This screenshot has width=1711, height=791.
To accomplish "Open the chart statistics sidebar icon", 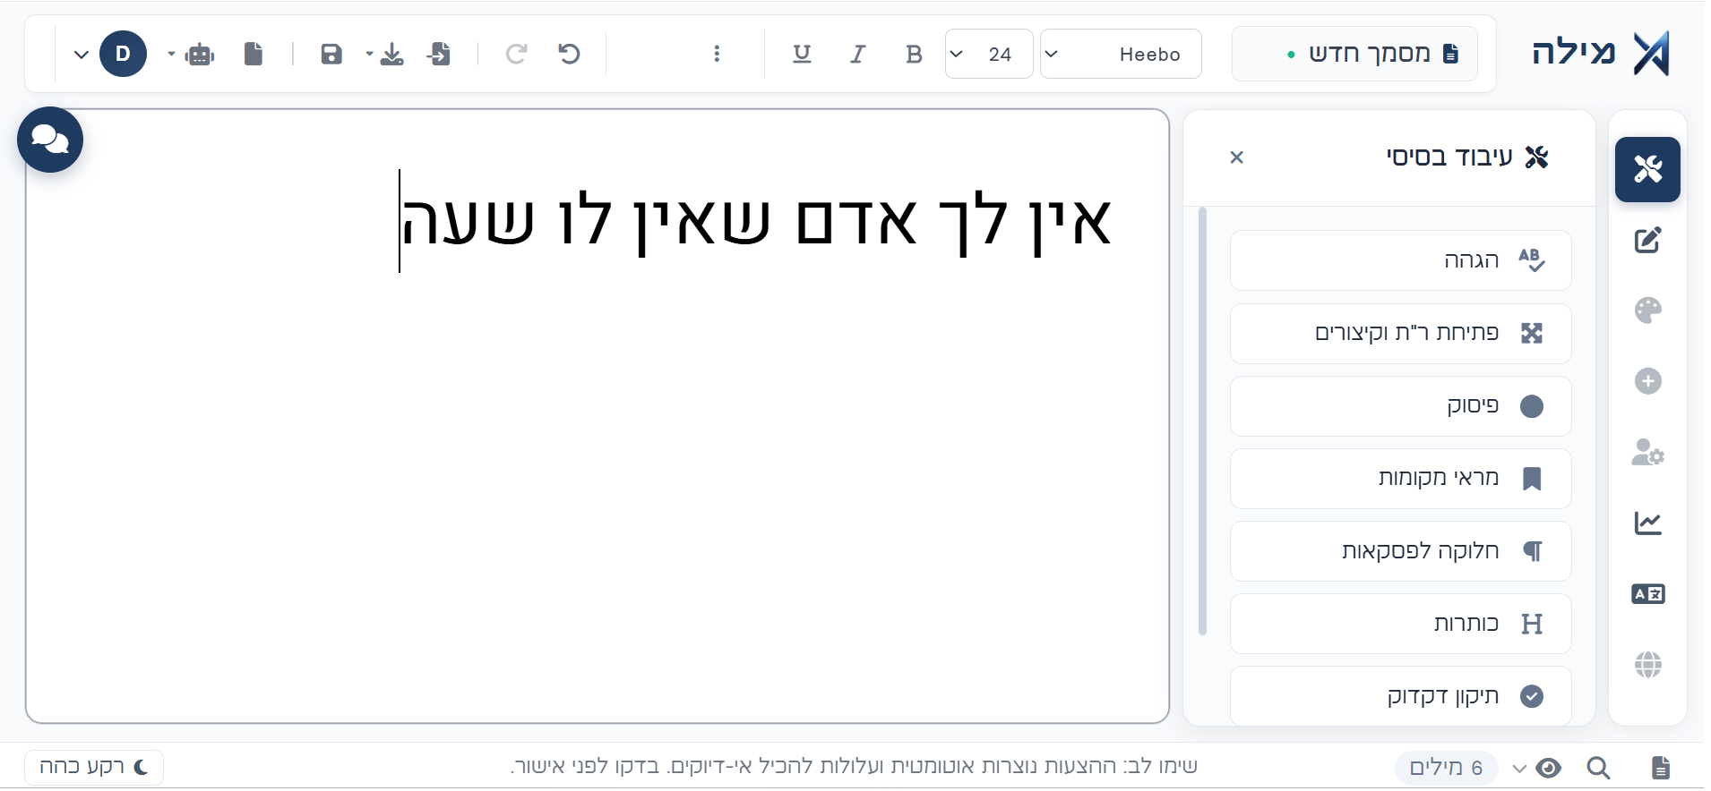I will [x=1647, y=523].
